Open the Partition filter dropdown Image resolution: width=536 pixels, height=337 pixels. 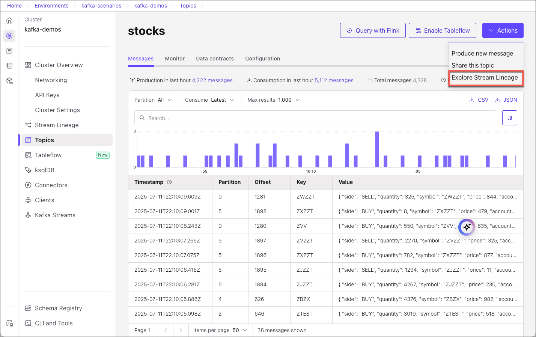point(153,99)
